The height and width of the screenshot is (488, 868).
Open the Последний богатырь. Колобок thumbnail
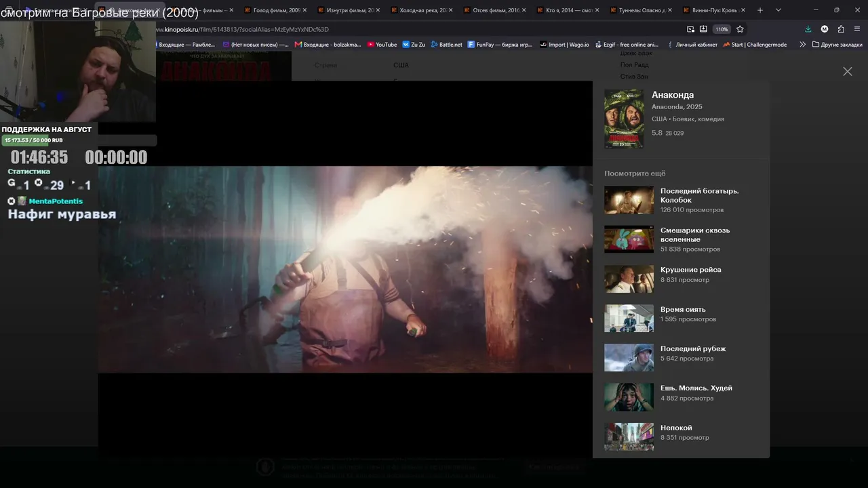click(x=629, y=200)
